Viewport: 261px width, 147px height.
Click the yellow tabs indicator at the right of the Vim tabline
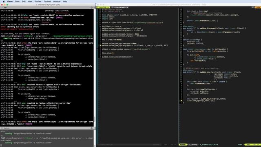tap(258, 7)
